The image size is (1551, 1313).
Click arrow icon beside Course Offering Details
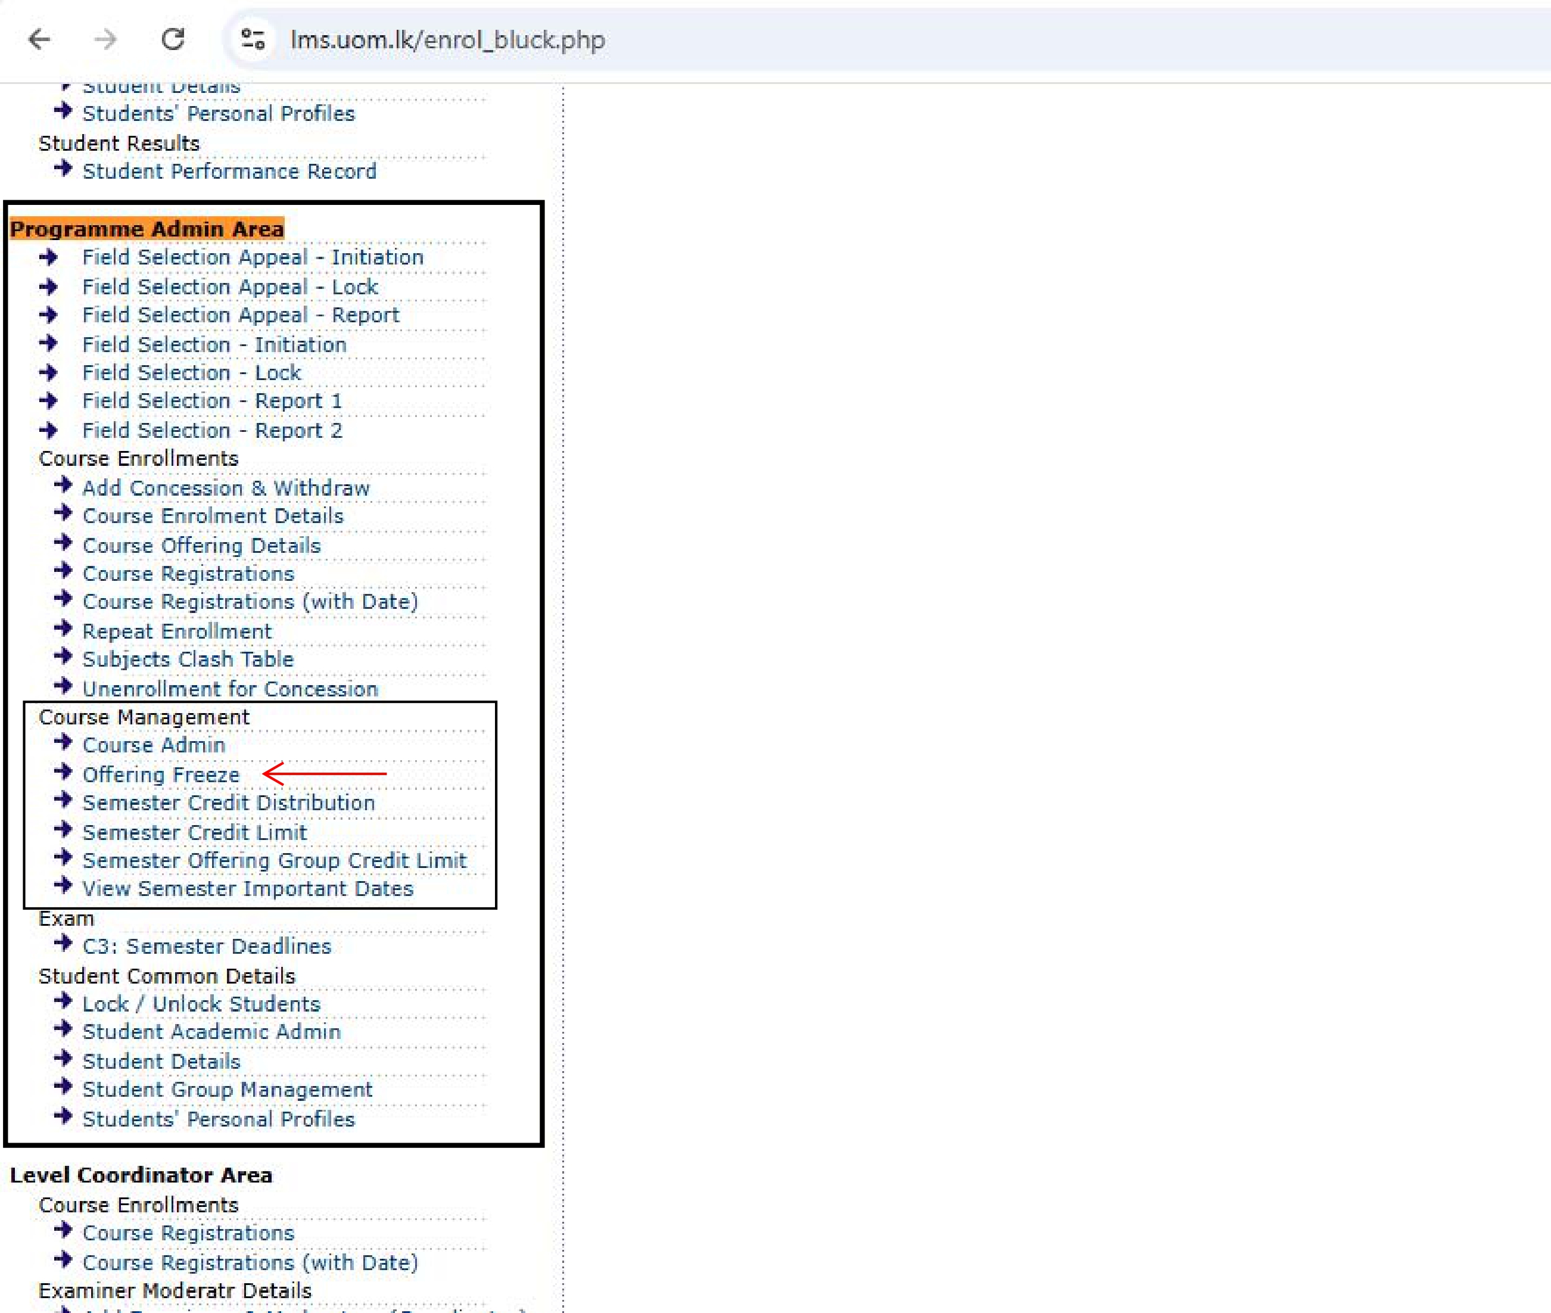[x=63, y=542]
